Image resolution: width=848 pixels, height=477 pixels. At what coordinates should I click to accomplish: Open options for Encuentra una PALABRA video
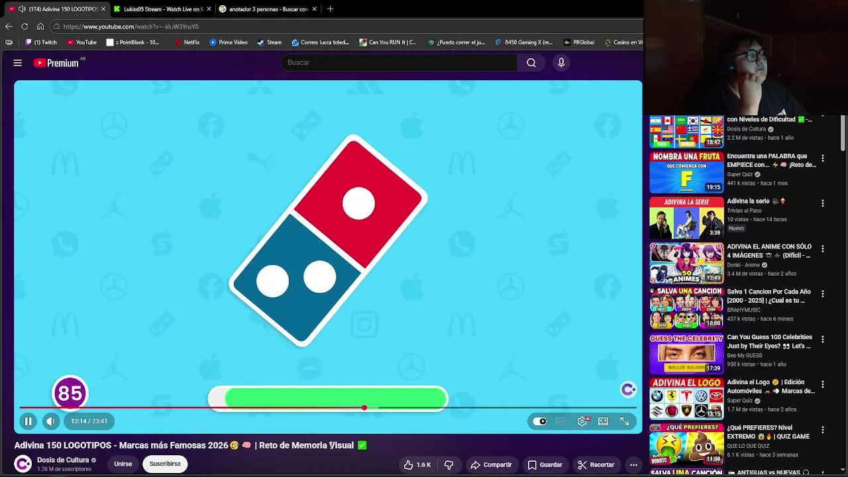[823, 158]
